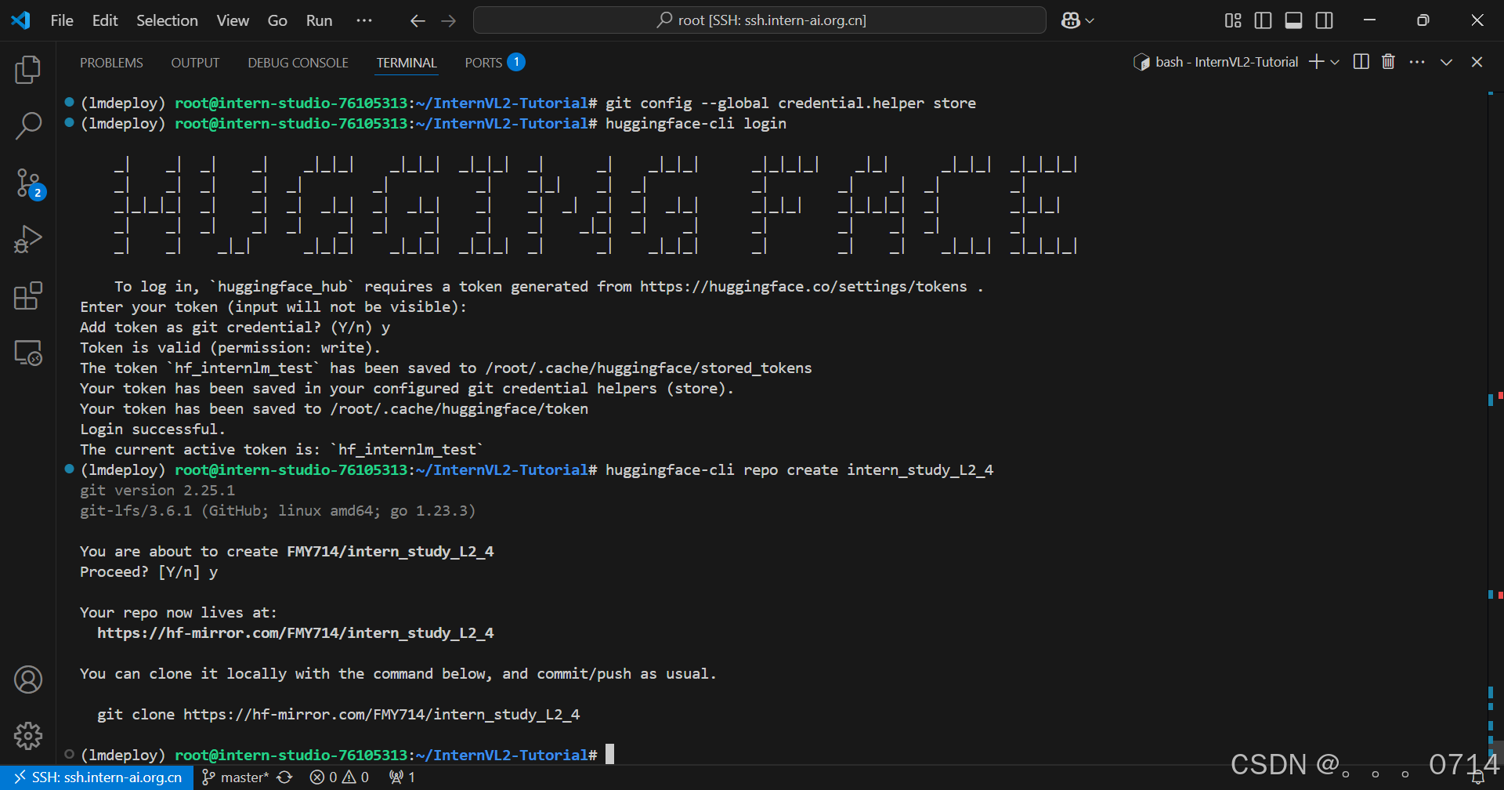1504x790 pixels.
Task: Select the bash - InternVL2-Tutorial terminal label
Action: (x=1216, y=62)
